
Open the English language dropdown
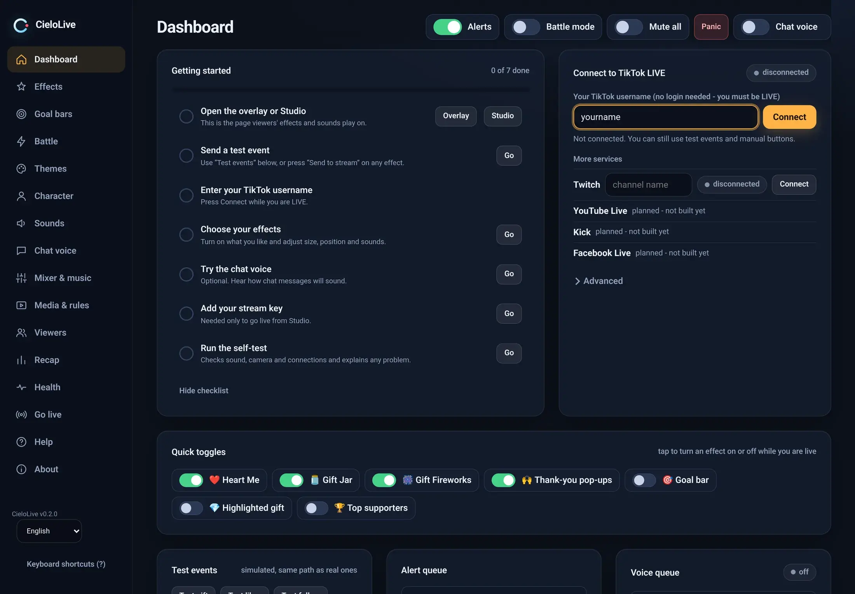click(49, 531)
